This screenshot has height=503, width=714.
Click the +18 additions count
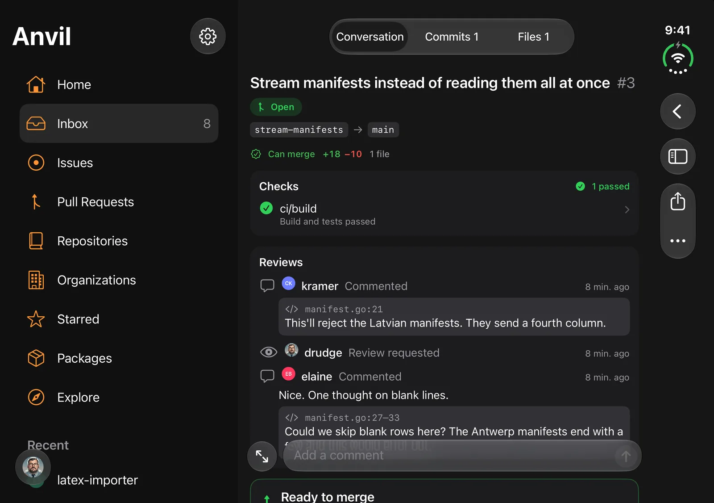click(332, 154)
